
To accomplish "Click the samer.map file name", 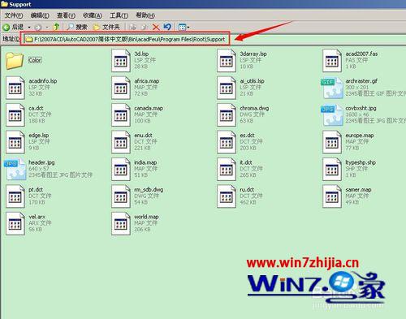I will (x=358, y=190).
